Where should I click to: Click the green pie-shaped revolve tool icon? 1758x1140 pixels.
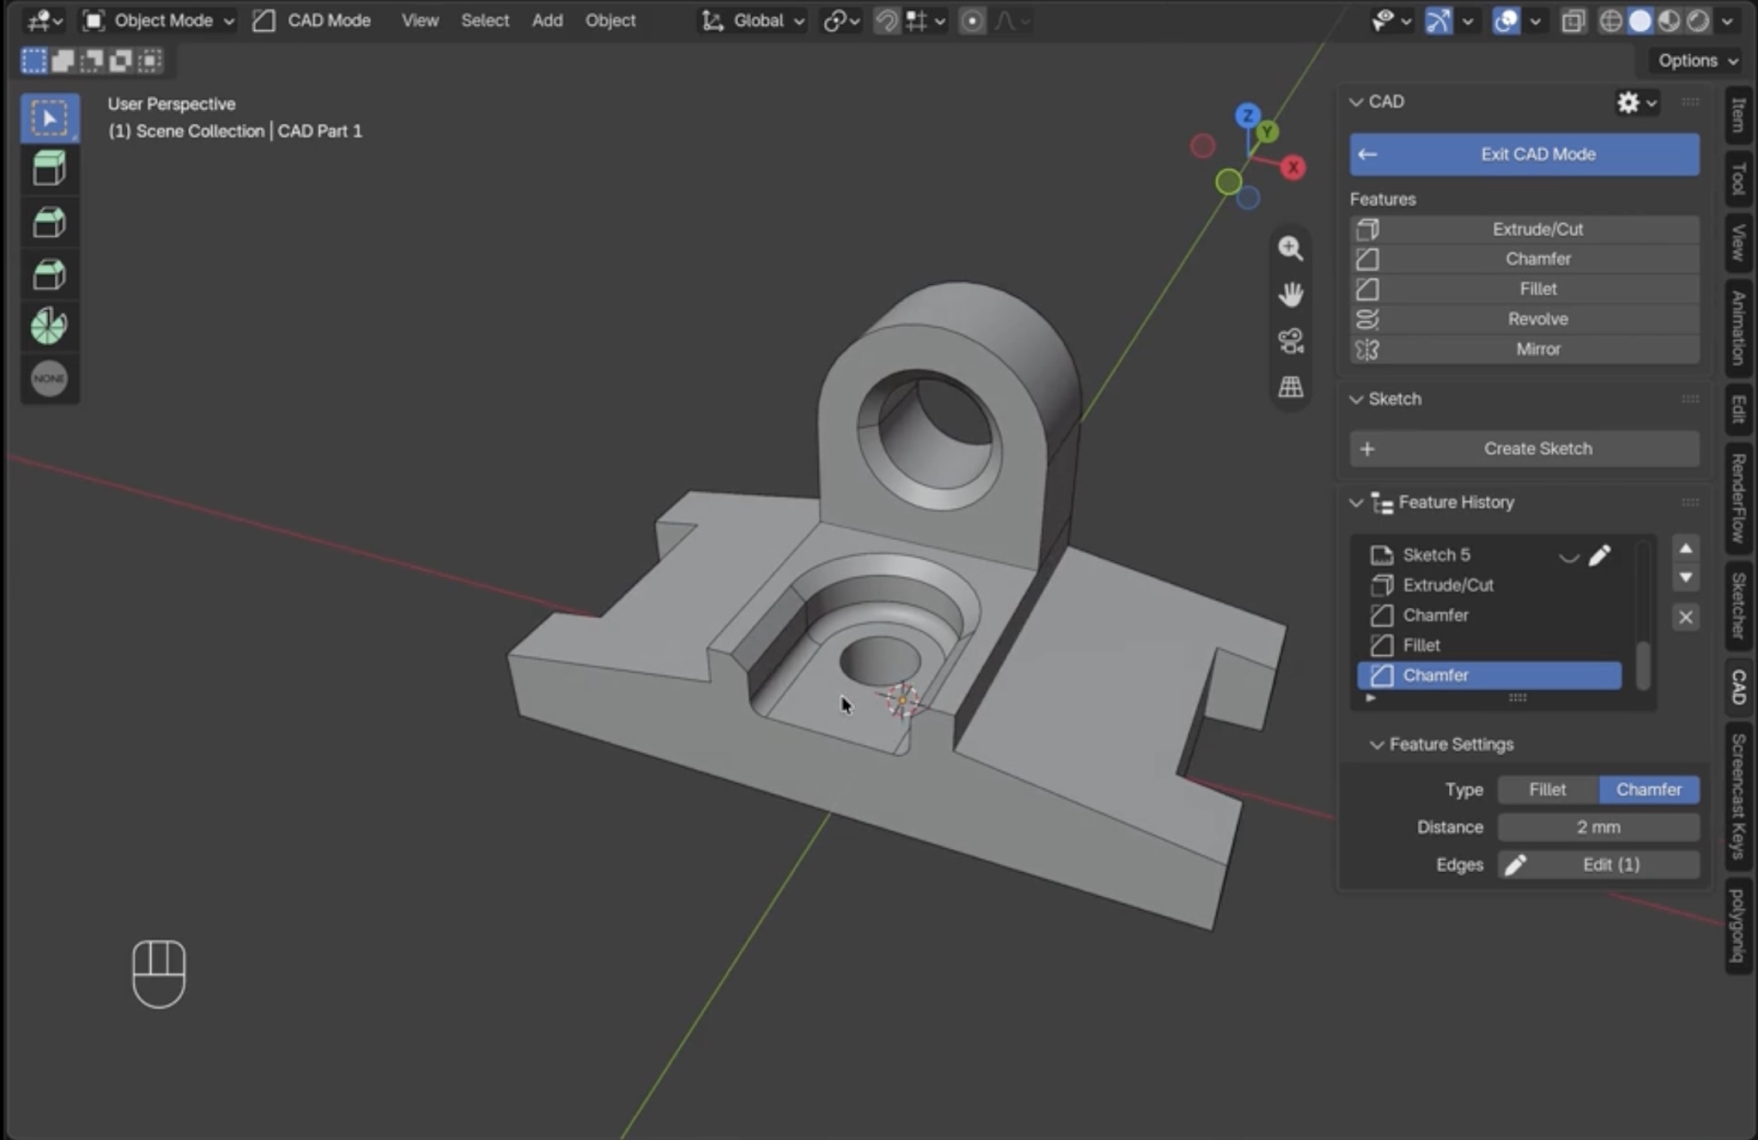50,326
